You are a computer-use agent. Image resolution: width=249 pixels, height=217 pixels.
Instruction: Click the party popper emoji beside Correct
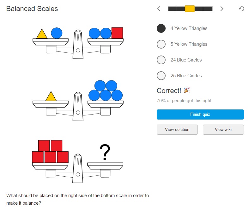click(187, 91)
